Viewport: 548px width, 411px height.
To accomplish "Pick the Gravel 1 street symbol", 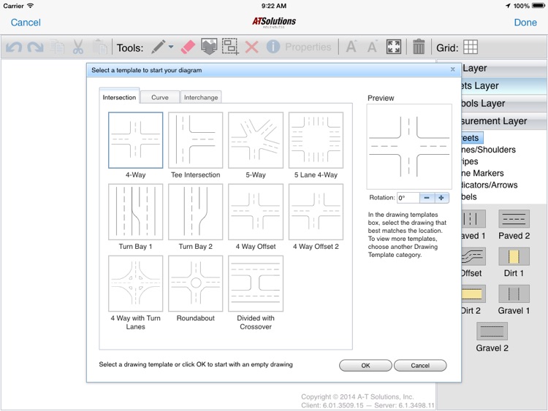I will pos(514,294).
